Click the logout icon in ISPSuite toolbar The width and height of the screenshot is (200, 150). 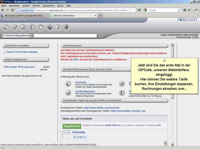point(66,27)
